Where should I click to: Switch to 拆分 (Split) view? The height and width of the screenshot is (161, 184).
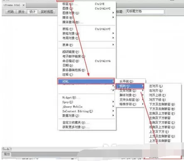pos(21,12)
